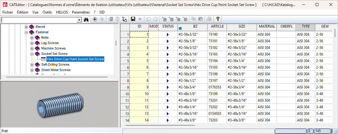Click the print toolbar icon
Viewport: 338px width, 134px height.
[209, 19]
